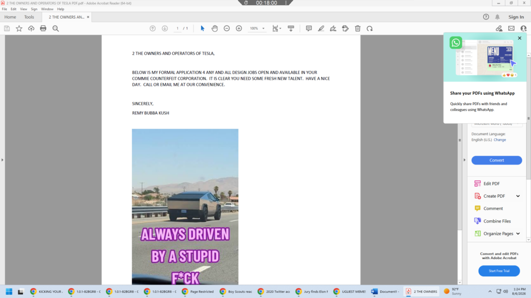Open the Windows Start button
531x298 pixels.
(9, 291)
